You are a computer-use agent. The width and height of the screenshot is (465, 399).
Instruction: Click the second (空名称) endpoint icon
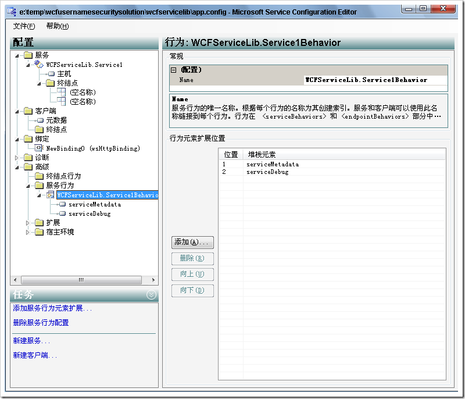tap(62, 101)
